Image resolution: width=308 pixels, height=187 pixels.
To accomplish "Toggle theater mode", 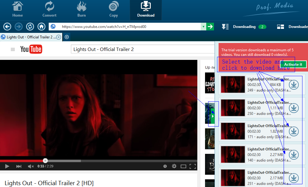I will [x=183, y=166].
